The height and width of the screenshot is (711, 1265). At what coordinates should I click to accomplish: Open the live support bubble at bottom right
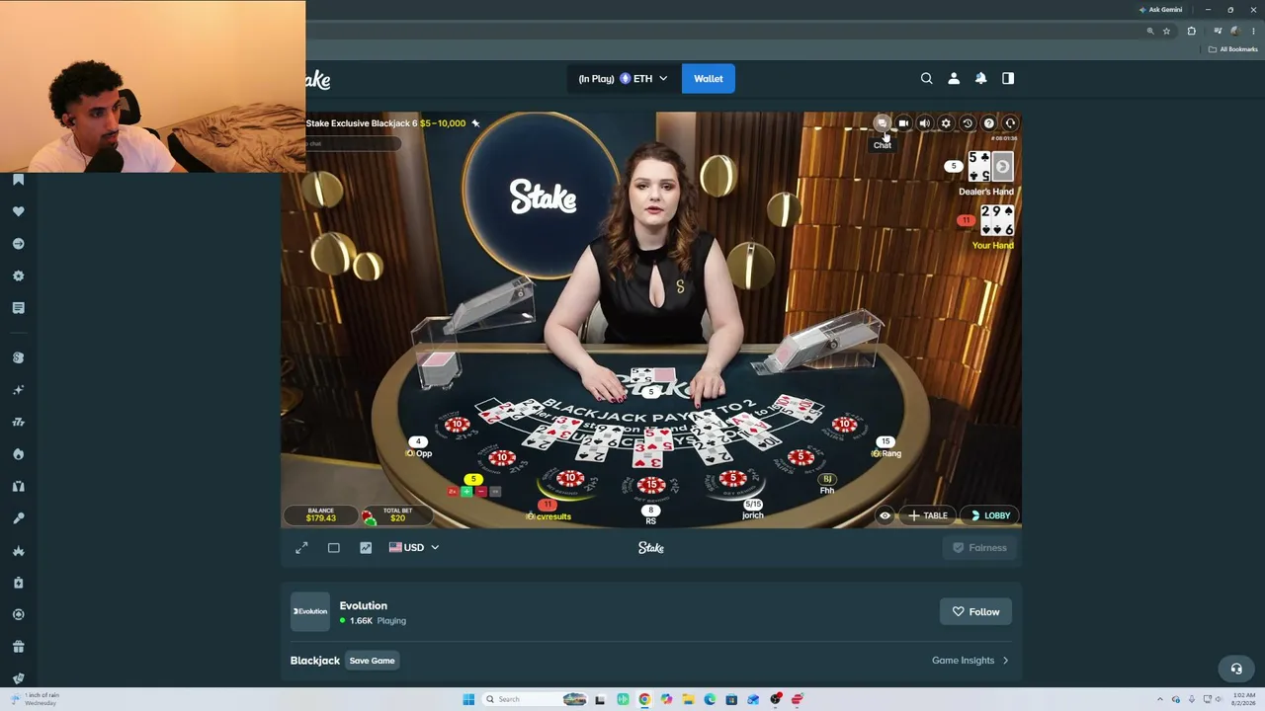pos(1235,669)
